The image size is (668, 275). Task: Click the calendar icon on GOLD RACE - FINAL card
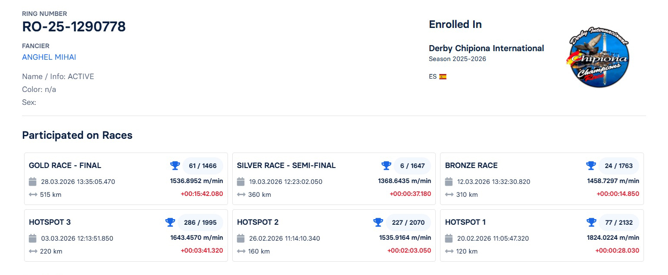(32, 181)
